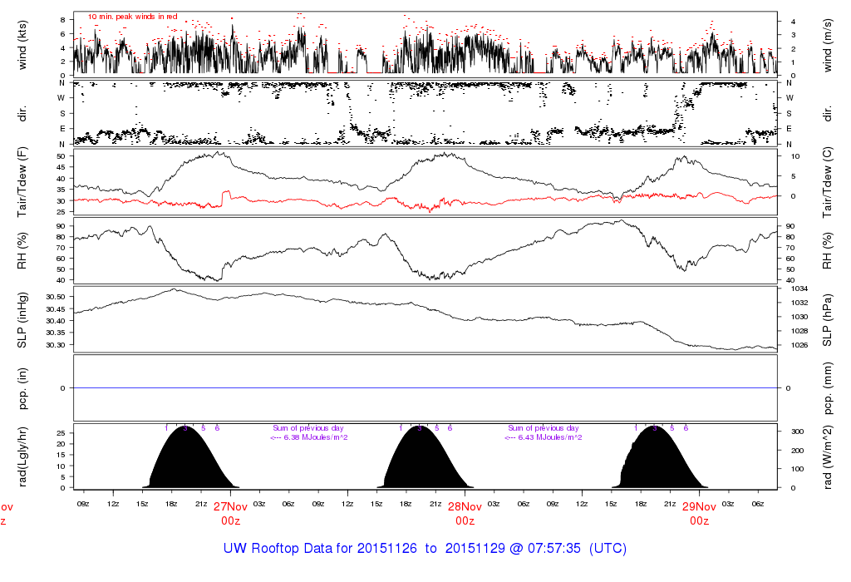Screen dimensions: 851x582
Task: Click the chart title UW Rooftop Data
Action: coord(425,549)
